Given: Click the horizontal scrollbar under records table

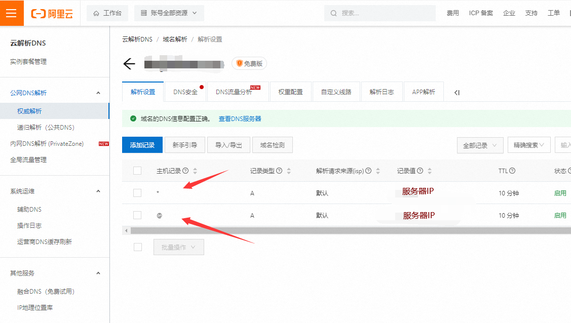Looking at the screenshot, I should pyautogui.click(x=350, y=231).
